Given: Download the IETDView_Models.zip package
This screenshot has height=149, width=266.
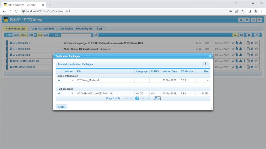Looking at the screenshot, I should tap(59, 80).
